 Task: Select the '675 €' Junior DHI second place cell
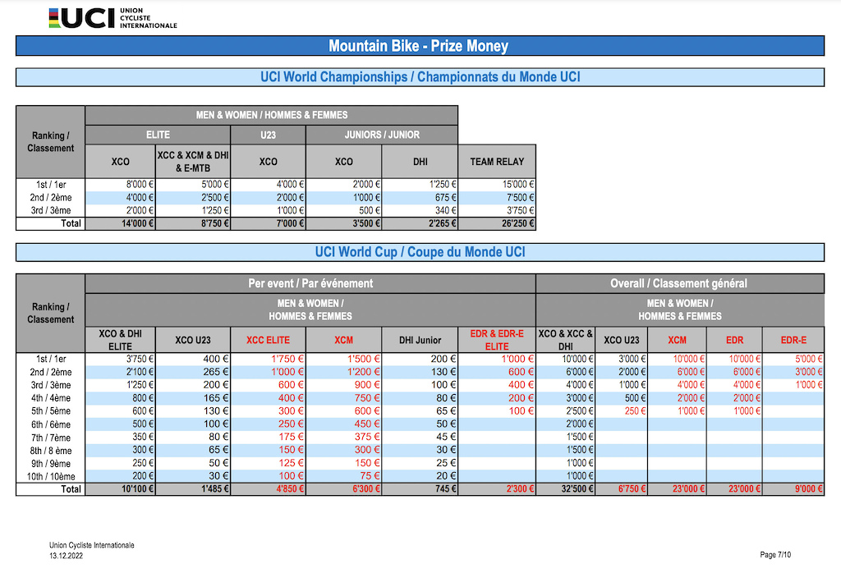[x=420, y=198]
